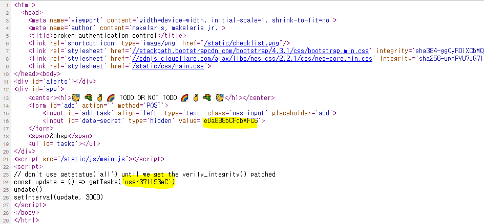This screenshot has width=484, height=224.
Task: Open the bootstrap.min.css stylesheet link
Action: 251,51
